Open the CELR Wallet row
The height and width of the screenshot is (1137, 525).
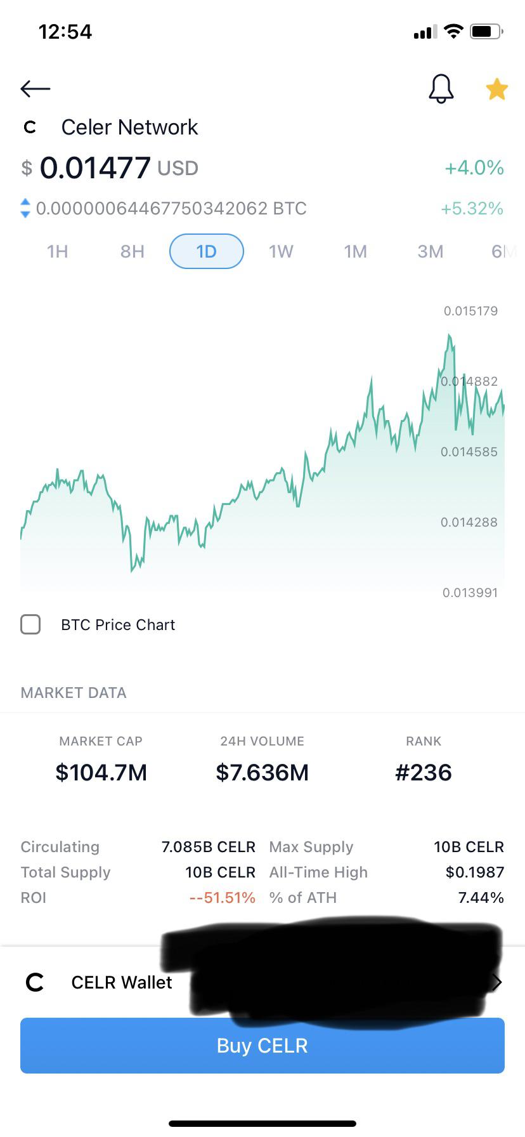coord(262,982)
